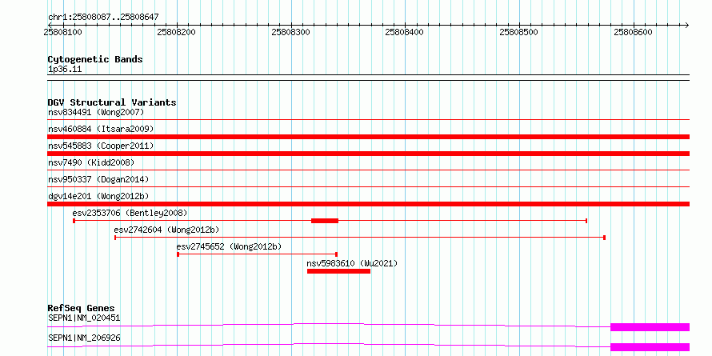Click the esv2742604 variant span line
712x356 pixels.
click(x=360, y=238)
